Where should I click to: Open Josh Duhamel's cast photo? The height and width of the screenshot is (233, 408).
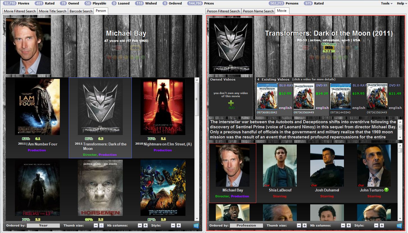coord(327,166)
